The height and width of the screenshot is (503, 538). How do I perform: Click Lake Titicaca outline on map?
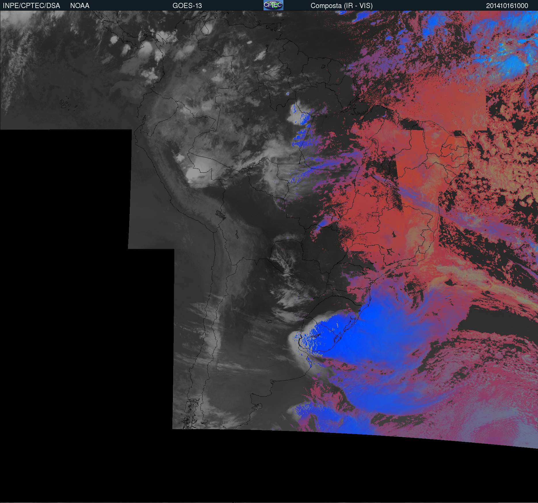pos(220,214)
